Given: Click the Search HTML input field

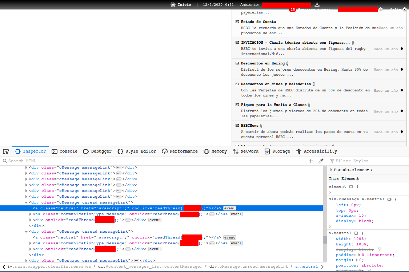Looking at the screenshot, I should coord(153,161).
